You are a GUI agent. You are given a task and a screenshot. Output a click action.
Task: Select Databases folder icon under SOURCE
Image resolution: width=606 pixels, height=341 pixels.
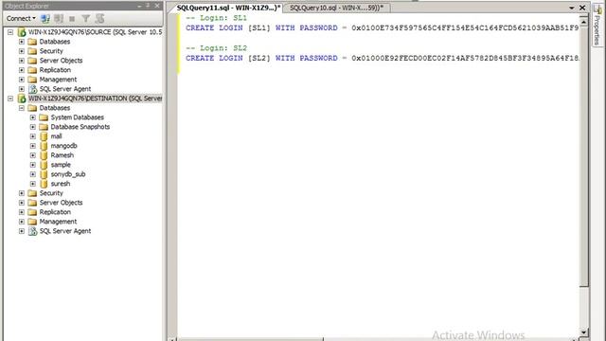[33, 42]
